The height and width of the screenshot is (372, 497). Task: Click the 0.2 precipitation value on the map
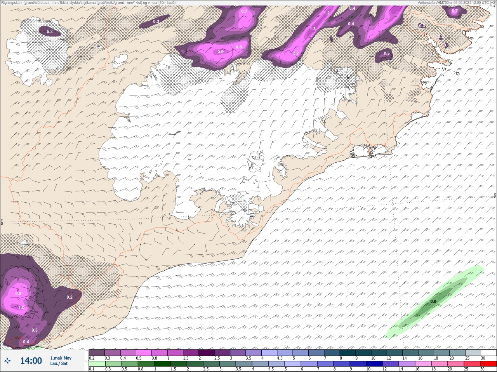pos(70,297)
